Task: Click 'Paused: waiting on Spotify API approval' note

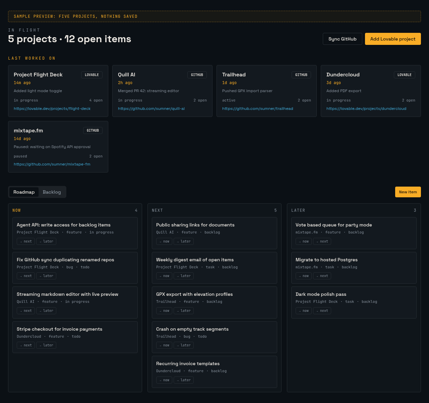Action: (52, 147)
